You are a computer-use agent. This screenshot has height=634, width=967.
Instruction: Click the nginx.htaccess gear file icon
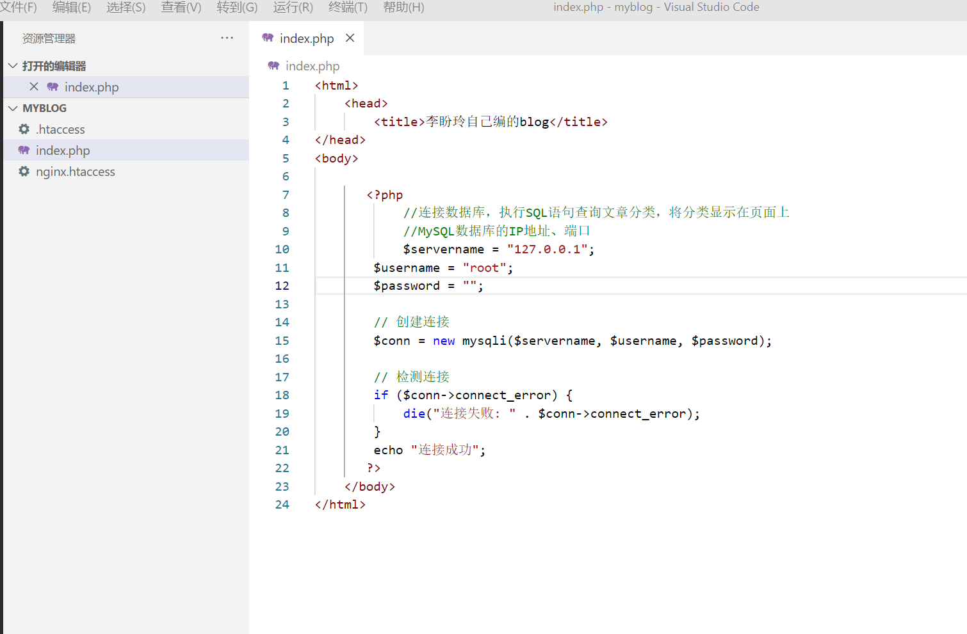[x=24, y=171]
